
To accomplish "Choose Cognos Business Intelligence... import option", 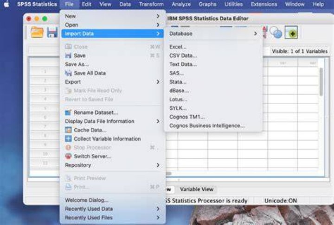I will tap(206, 125).
